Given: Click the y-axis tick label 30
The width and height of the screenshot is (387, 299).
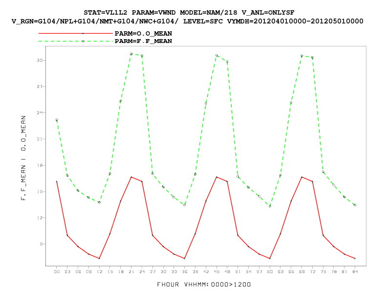Looking at the screenshot, I should point(40,60).
